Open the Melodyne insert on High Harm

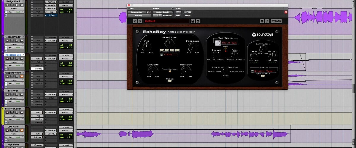tap(37, 145)
